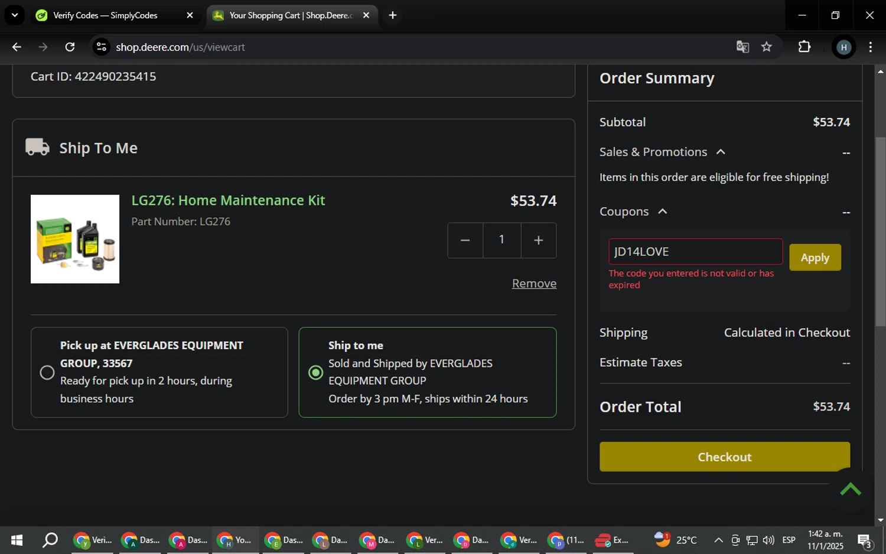Click the Ship To Me truck icon
886x554 pixels.
tap(37, 147)
